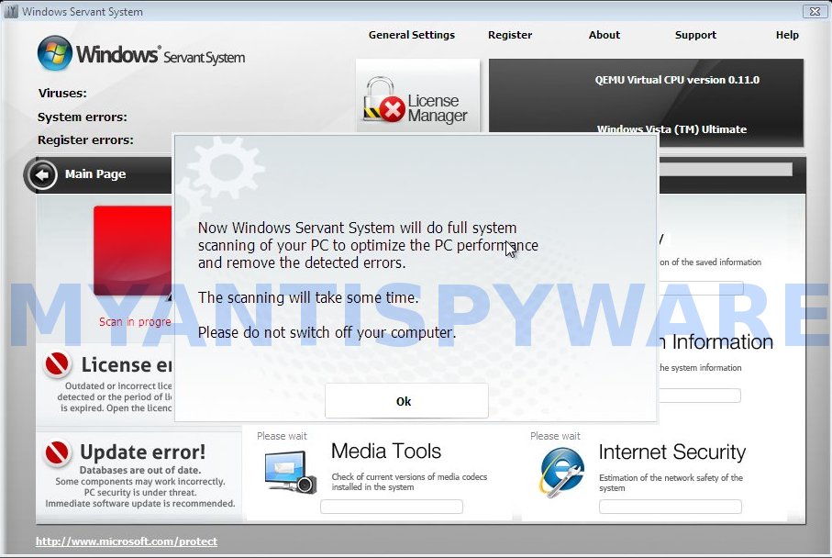
Task: Open the Help menu item
Action: tap(787, 35)
